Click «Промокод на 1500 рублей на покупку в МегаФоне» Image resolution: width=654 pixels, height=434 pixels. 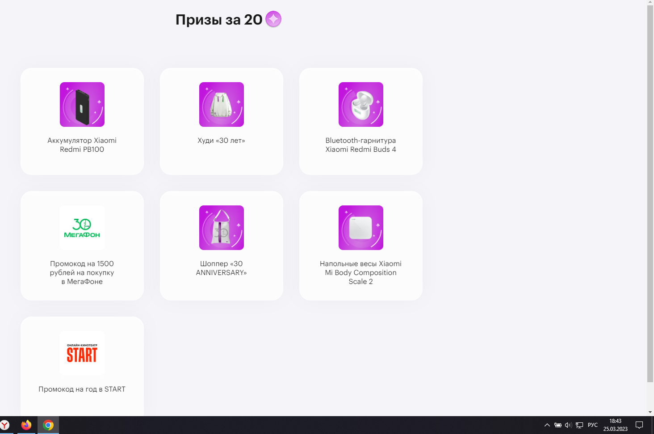tap(82, 272)
